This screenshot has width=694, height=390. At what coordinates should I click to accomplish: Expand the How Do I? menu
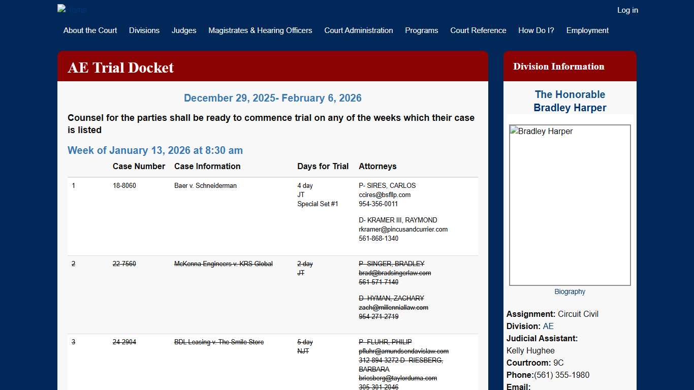(x=536, y=30)
